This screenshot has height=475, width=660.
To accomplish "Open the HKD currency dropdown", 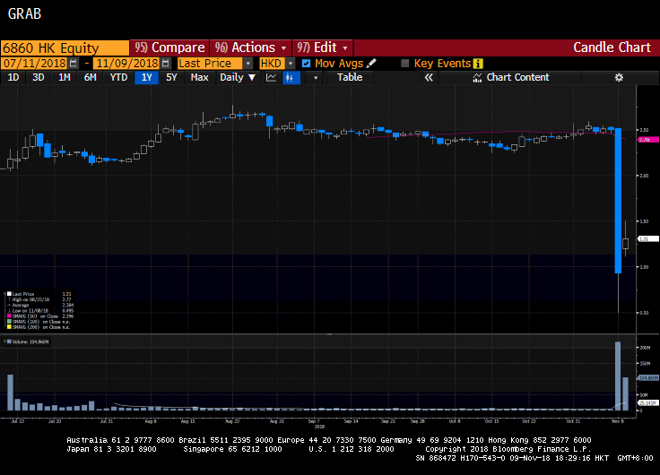I will 291,64.
